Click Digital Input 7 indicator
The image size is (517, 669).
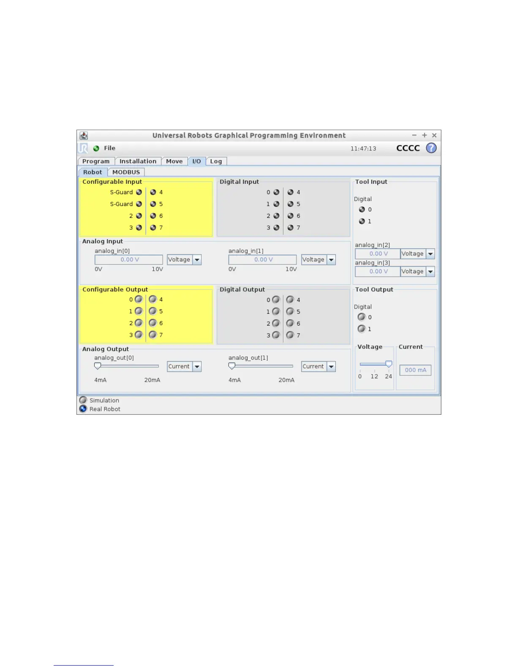click(x=290, y=228)
